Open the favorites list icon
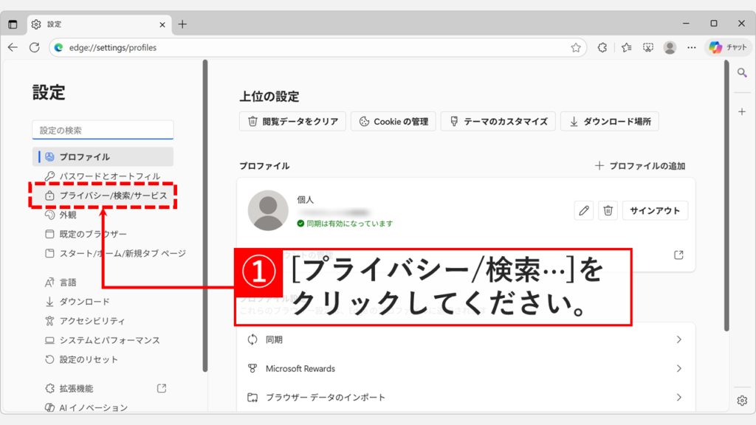Viewport: 756px width, 425px height. pos(626,47)
